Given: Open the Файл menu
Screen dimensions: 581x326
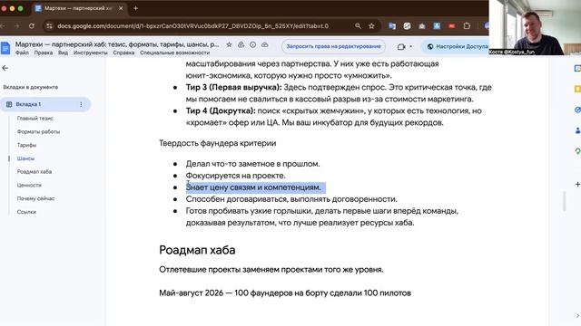Looking at the screenshot, I should click(22, 53).
